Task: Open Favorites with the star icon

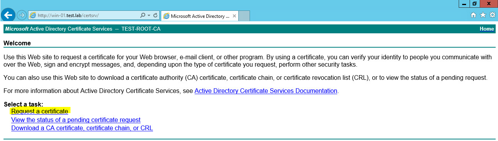Action: pos(483,15)
